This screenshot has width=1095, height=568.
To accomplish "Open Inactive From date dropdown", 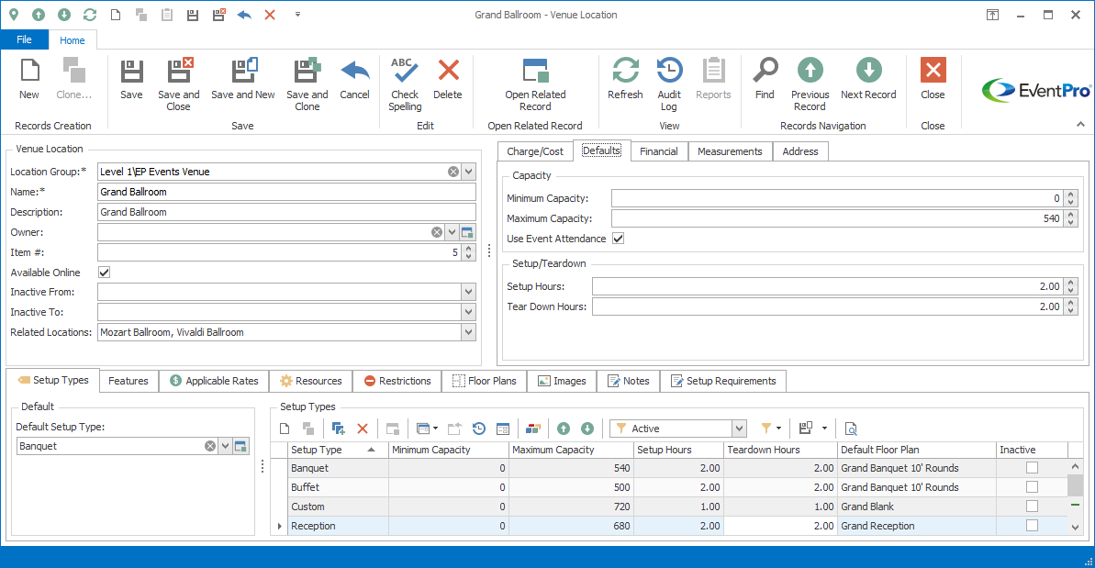I will coord(469,293).
